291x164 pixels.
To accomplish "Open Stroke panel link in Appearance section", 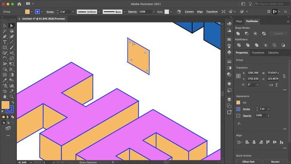I will click(x=246, y=109).
